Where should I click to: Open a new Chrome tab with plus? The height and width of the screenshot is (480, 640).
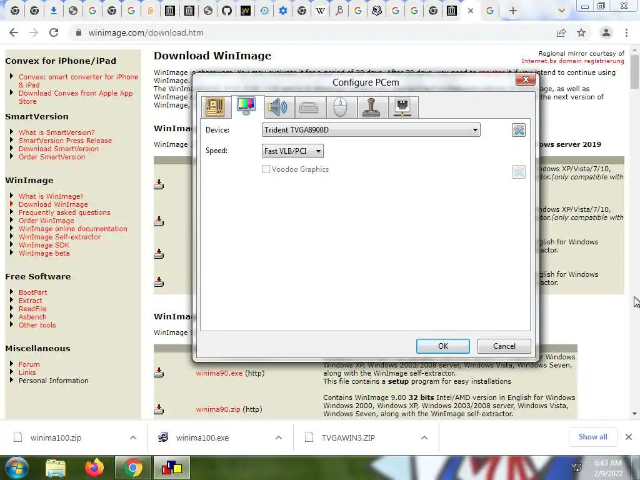(513, 11)
